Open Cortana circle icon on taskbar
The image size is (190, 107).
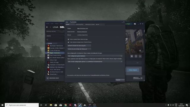tap(41, 105)
